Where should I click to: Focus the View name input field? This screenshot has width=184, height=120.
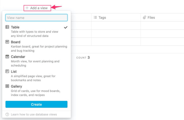coord(36,18)
